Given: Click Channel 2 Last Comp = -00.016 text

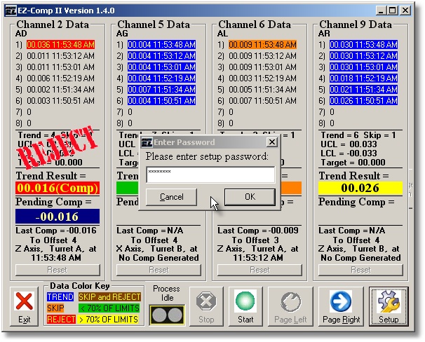Looking at the screenshot, I should click(56, 231).
